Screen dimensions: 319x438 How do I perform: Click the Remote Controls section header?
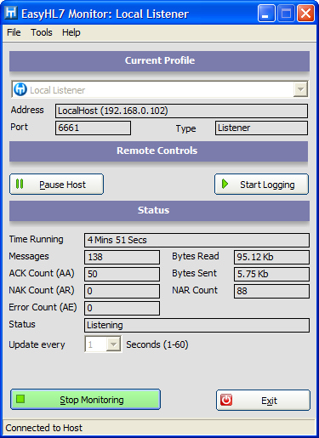pos(158,151)
